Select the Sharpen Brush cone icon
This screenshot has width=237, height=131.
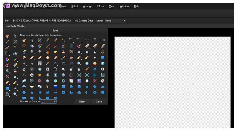tap(95, 52)
